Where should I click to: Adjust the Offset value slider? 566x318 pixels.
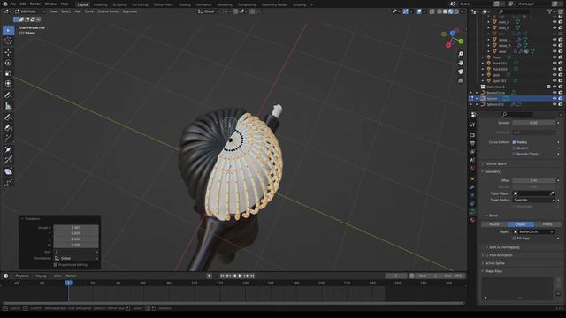pos(533,180)
